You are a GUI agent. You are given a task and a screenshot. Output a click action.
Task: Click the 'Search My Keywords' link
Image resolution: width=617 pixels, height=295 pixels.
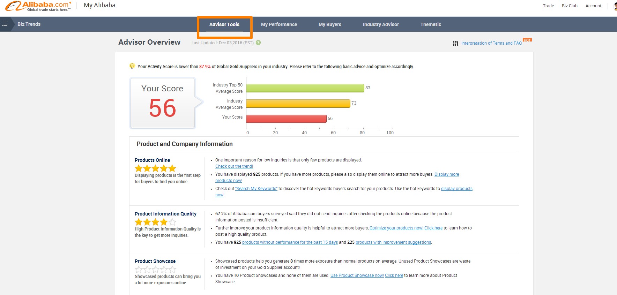[256, 189]
